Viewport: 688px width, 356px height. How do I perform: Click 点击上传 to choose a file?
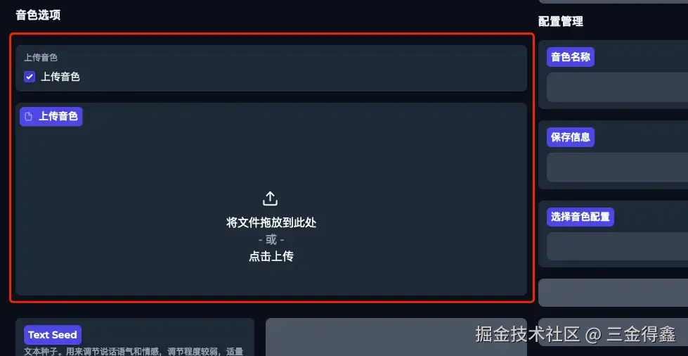[x=271, y=256]
